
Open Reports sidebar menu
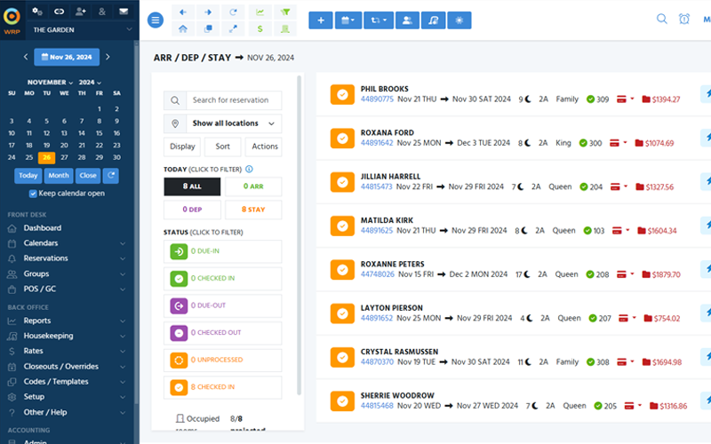(x=67, y=321)
